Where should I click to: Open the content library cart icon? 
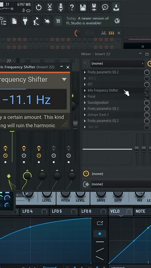point(58,21)
